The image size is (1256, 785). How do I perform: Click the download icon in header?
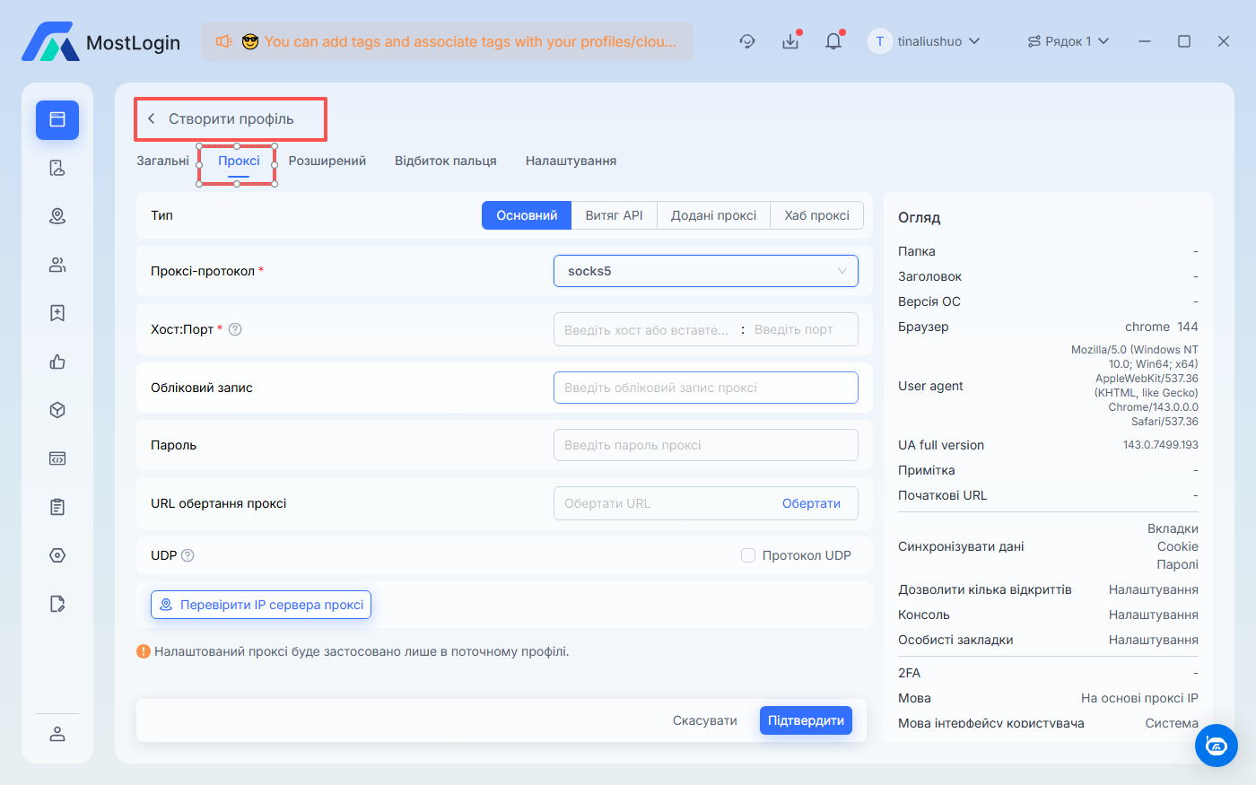[790, 41]
